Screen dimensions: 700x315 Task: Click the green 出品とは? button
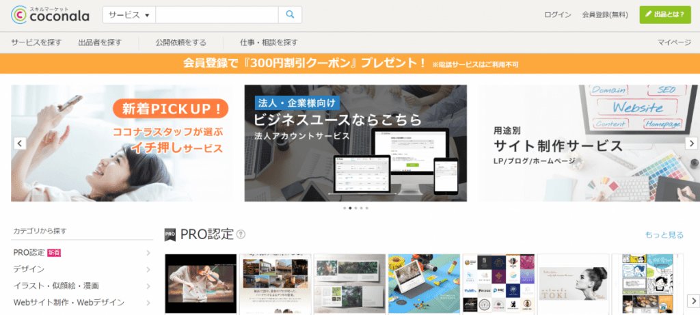coord(664,14)
